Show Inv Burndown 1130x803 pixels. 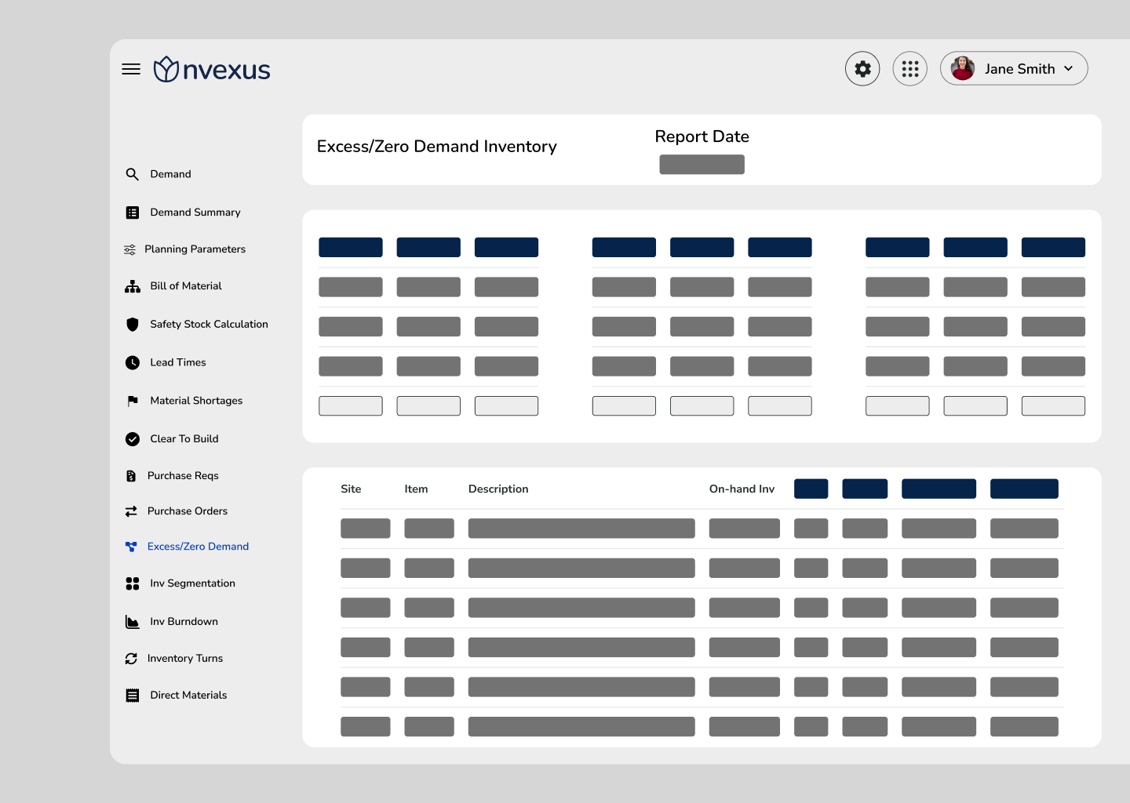tap(184, 622)
